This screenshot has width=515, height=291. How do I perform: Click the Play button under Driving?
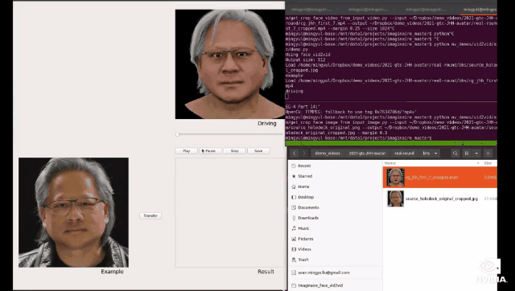coord(186,151)
